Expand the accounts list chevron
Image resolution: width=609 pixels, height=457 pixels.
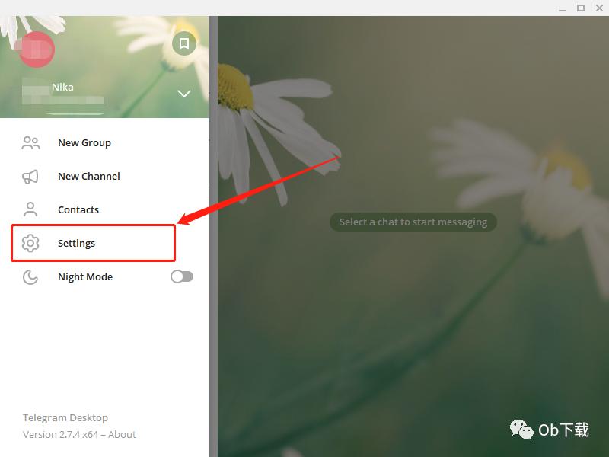click(183, 94)
